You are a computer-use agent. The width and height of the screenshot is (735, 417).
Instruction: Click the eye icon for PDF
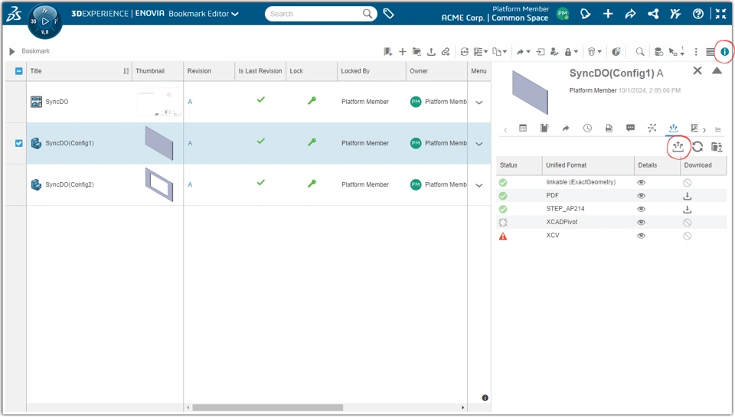[641, 195]
